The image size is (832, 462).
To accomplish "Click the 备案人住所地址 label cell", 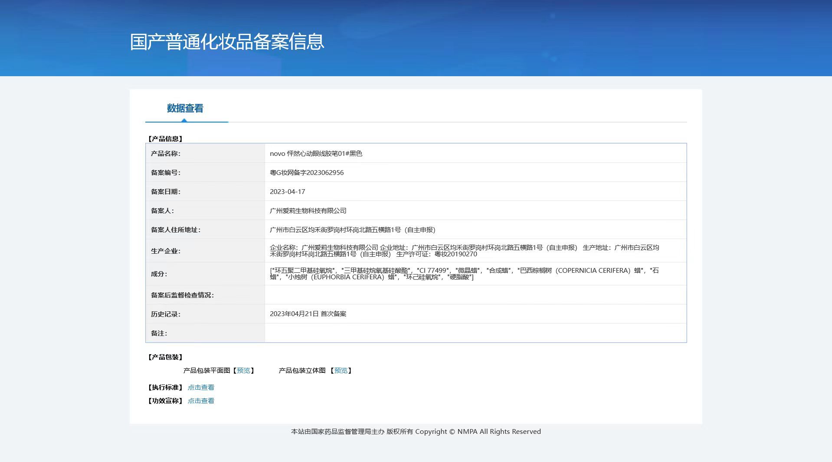I will click(x=205, y=229).
